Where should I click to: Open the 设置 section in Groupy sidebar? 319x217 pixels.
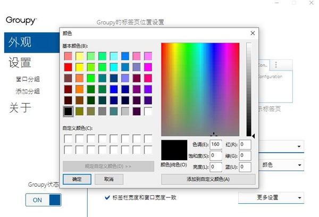(20, 63)
